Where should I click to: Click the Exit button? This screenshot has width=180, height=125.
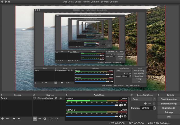pos(169,117)
